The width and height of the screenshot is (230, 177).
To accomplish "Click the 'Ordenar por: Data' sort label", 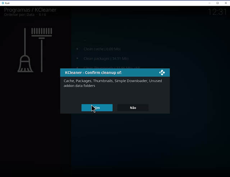I will tap(19, 14).
